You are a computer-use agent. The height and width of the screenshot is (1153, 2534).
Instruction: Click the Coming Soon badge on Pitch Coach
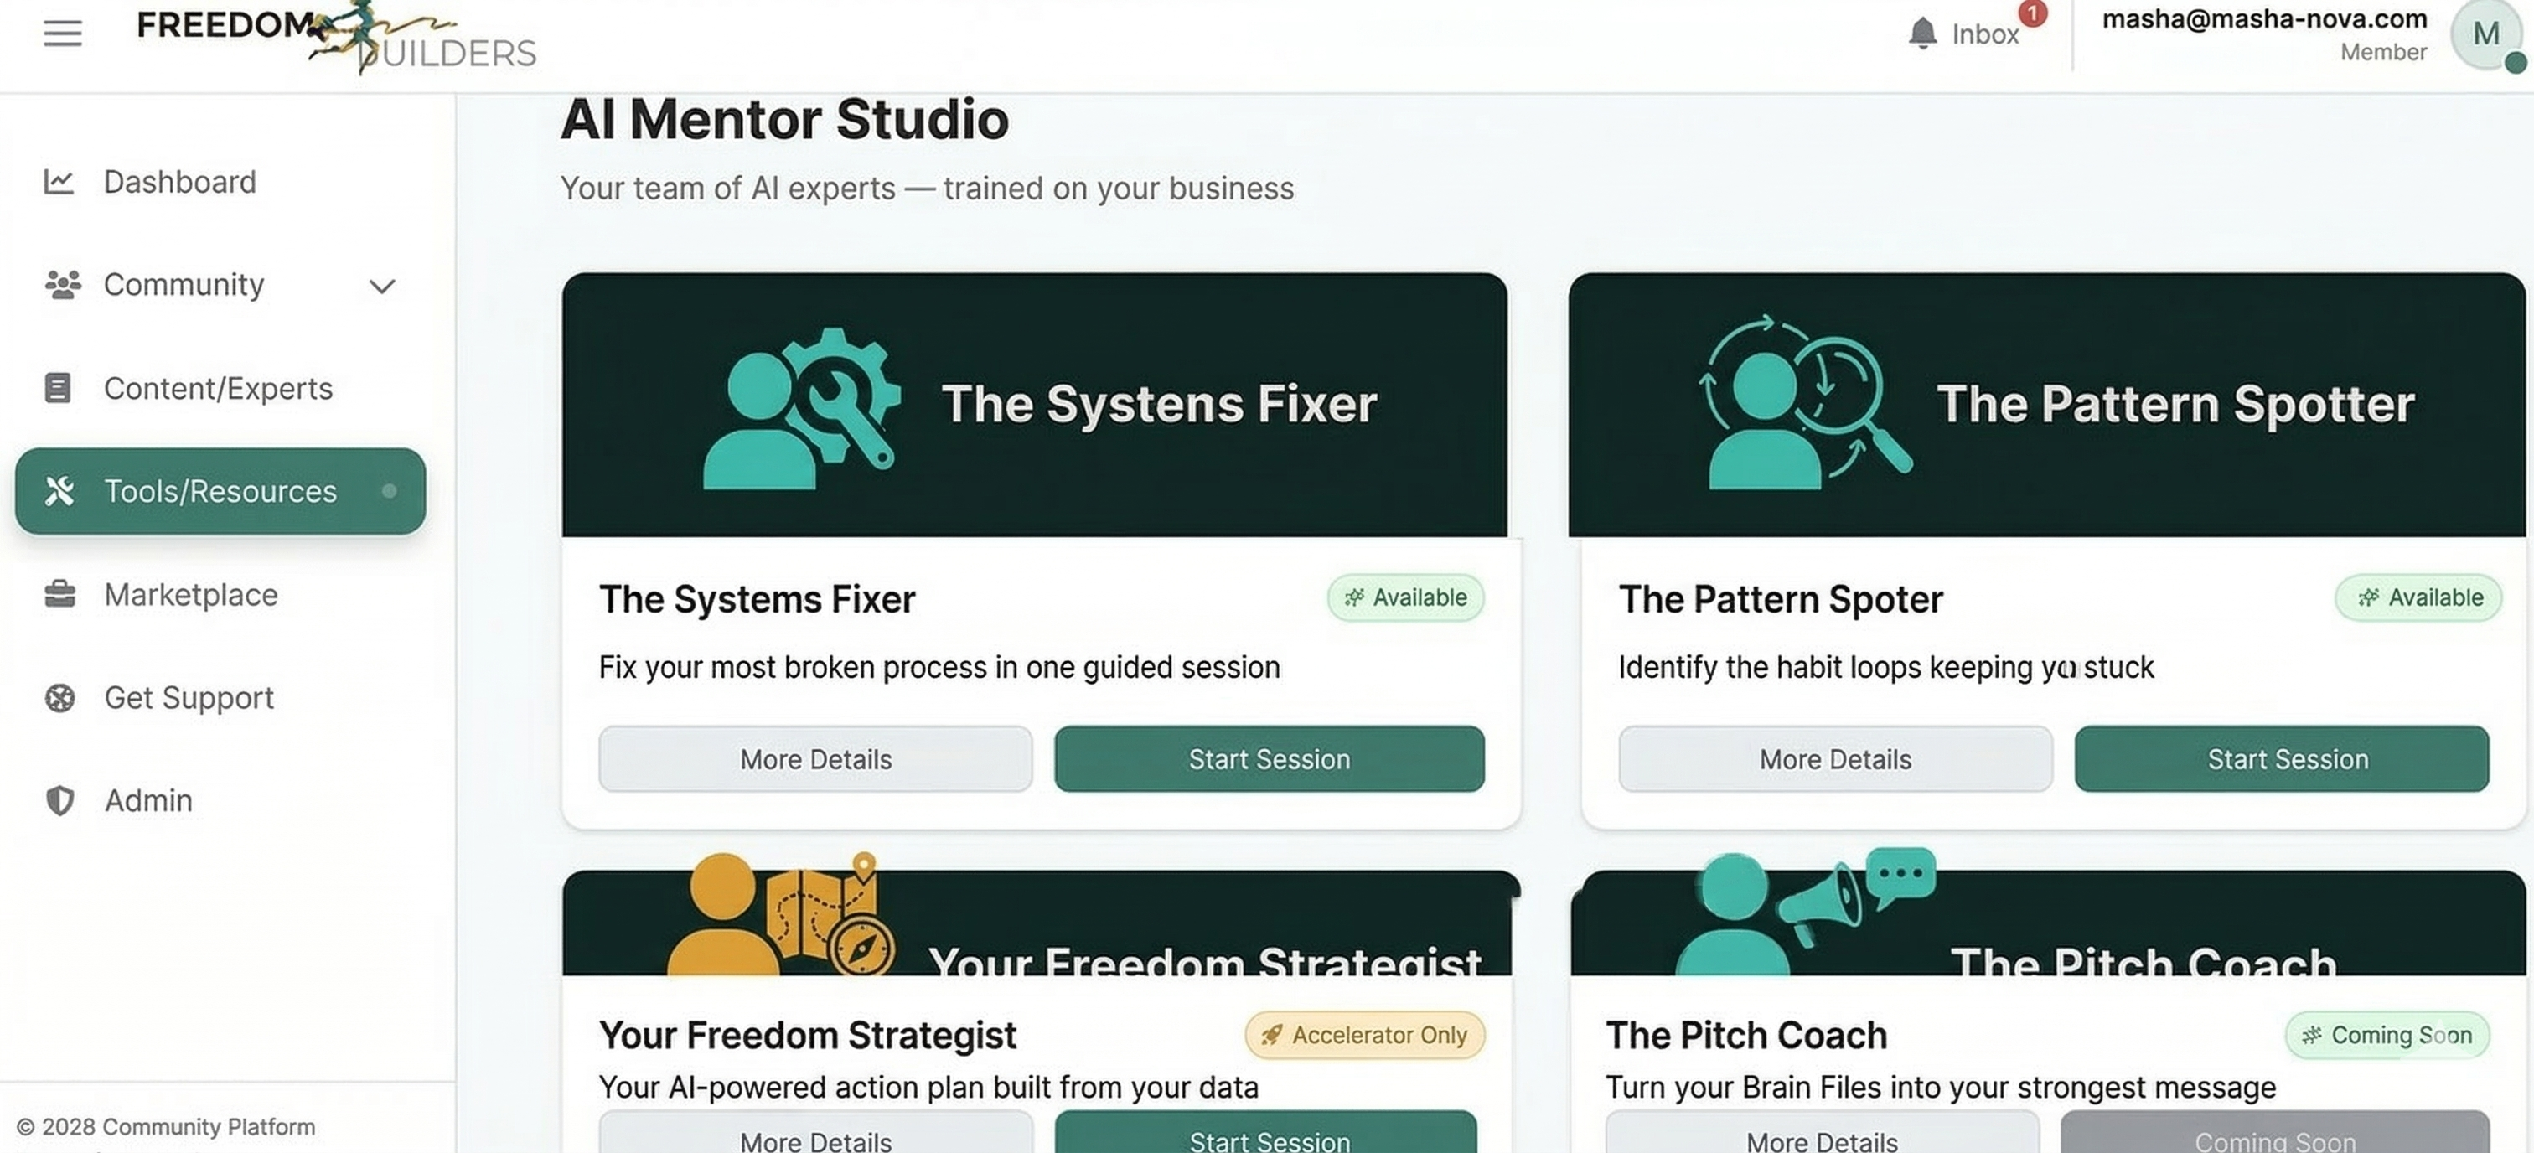(x=2387, y=1035)
